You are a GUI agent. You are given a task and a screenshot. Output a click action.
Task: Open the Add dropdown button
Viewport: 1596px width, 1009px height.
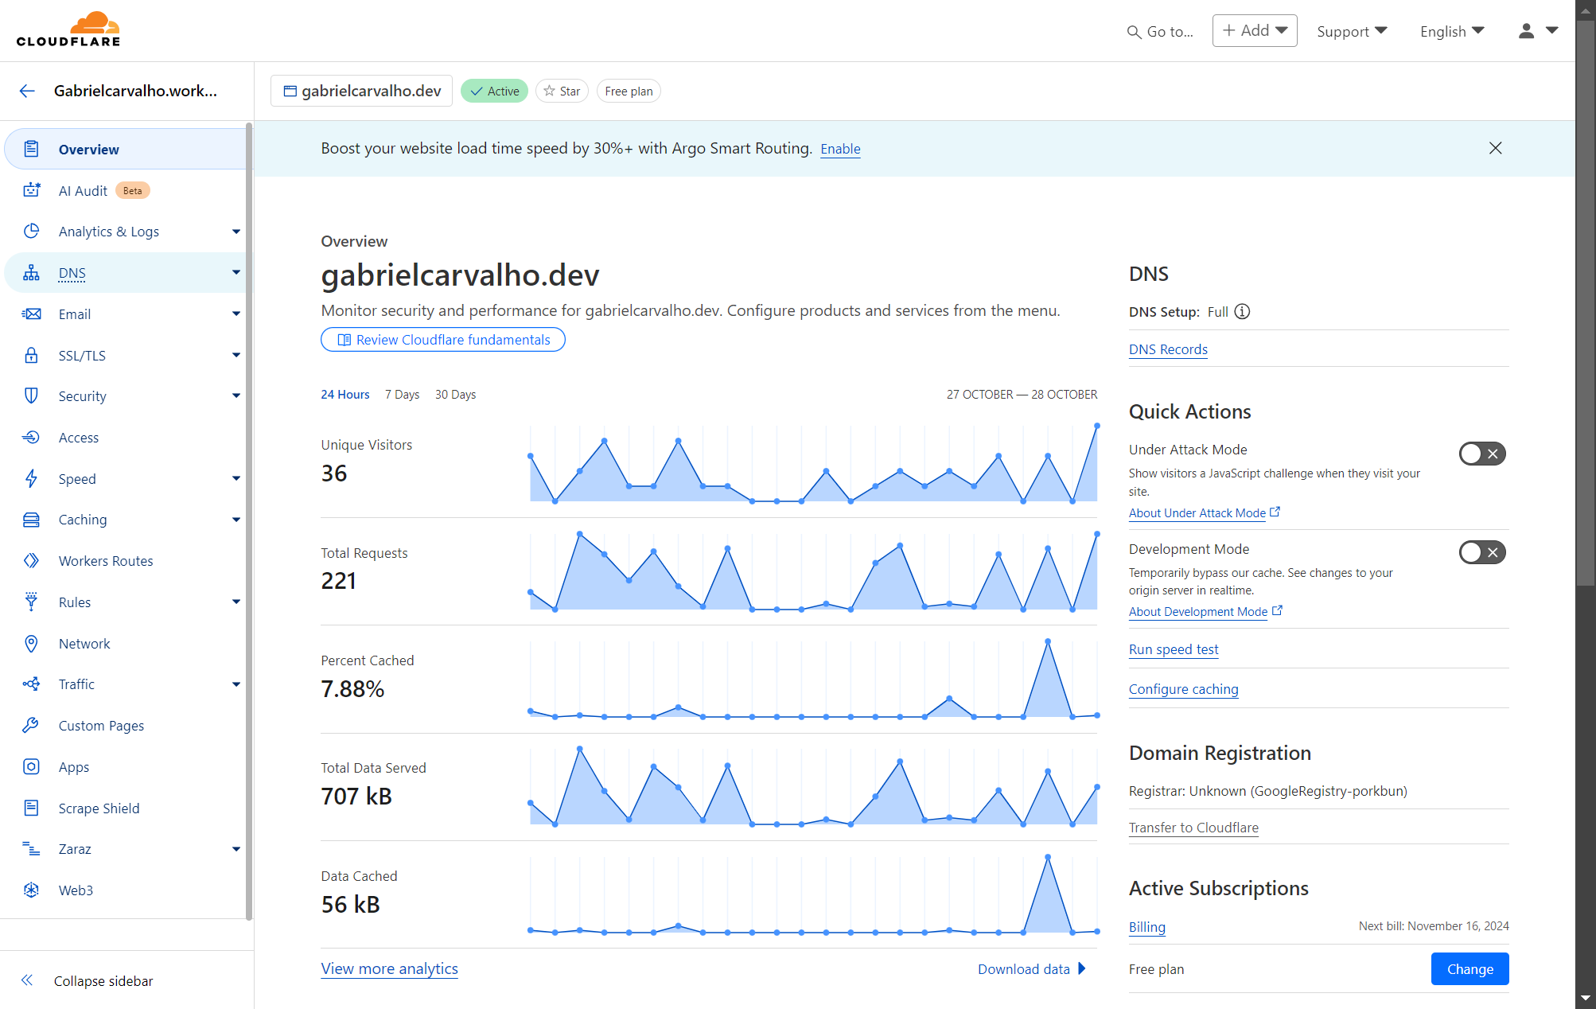[x=1255, y=30]
